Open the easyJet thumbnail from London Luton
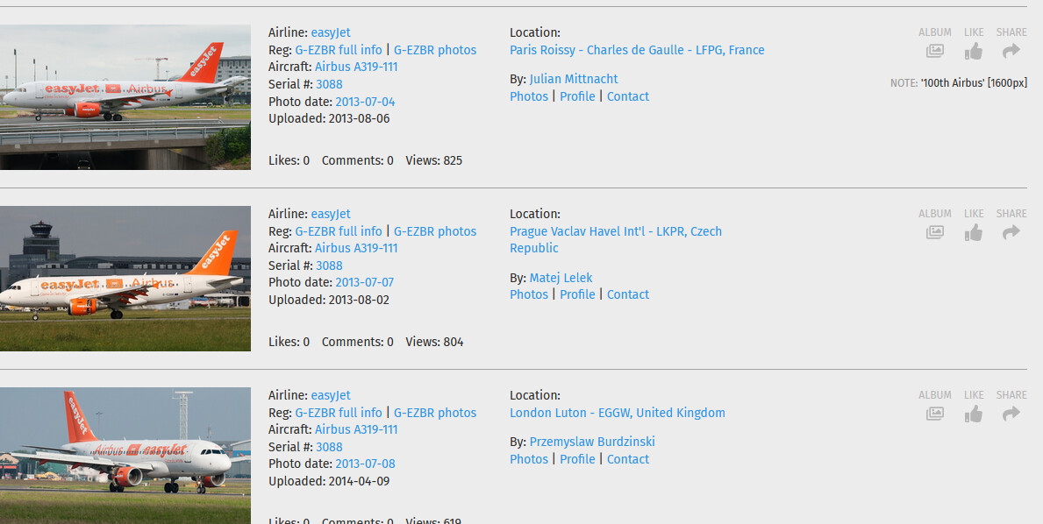The height and width of the screenshot is (524, 1043). click(125, 456)
